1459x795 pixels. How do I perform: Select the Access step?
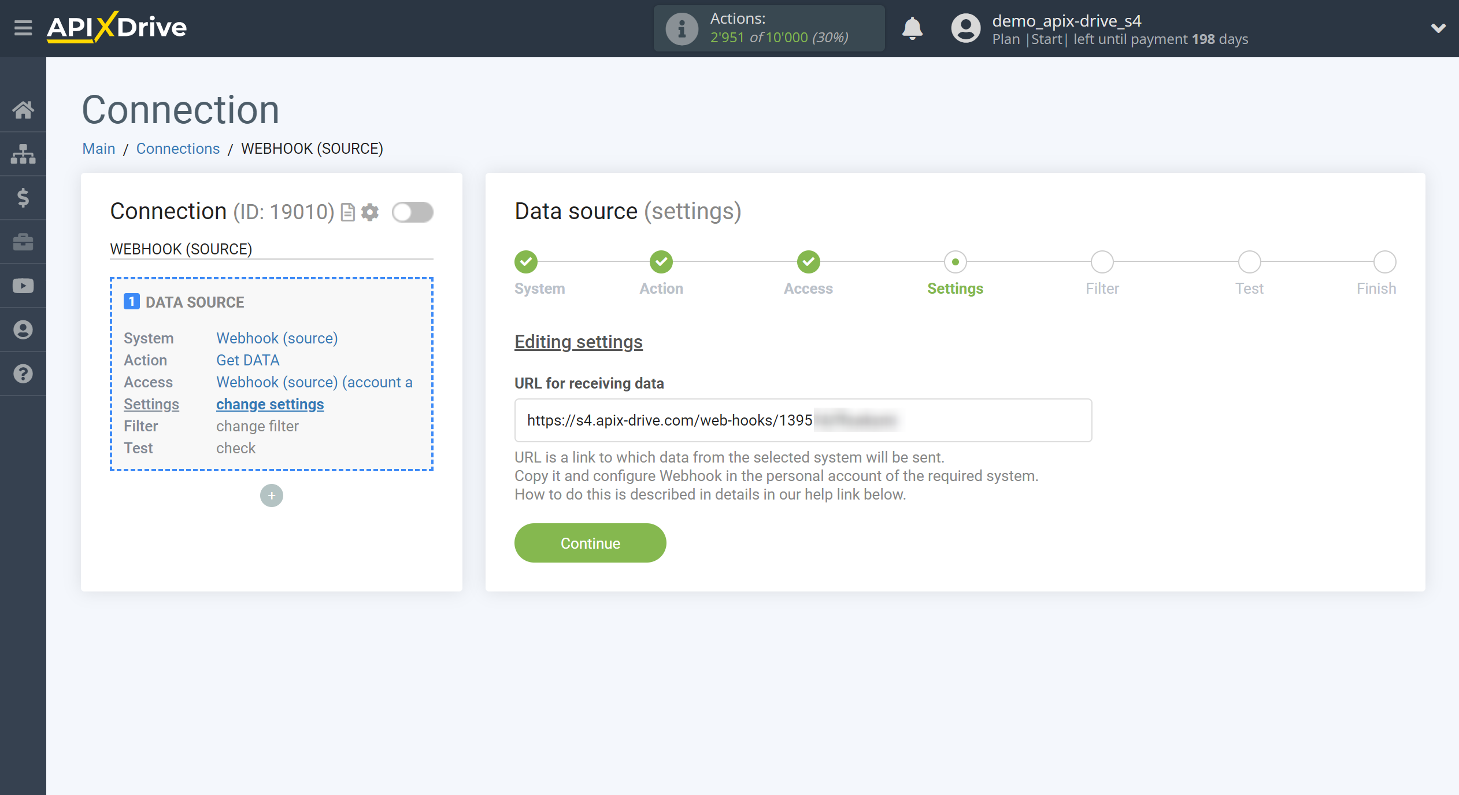pos(809,262)
